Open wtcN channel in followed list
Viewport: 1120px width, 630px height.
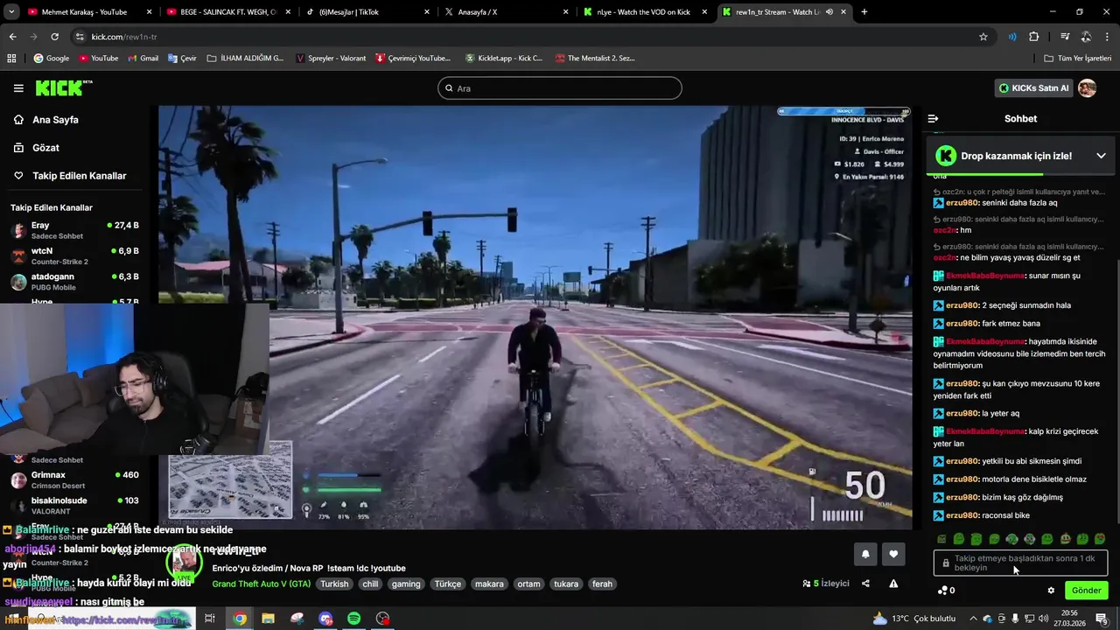pyautogui.click(x=74, y=256)
